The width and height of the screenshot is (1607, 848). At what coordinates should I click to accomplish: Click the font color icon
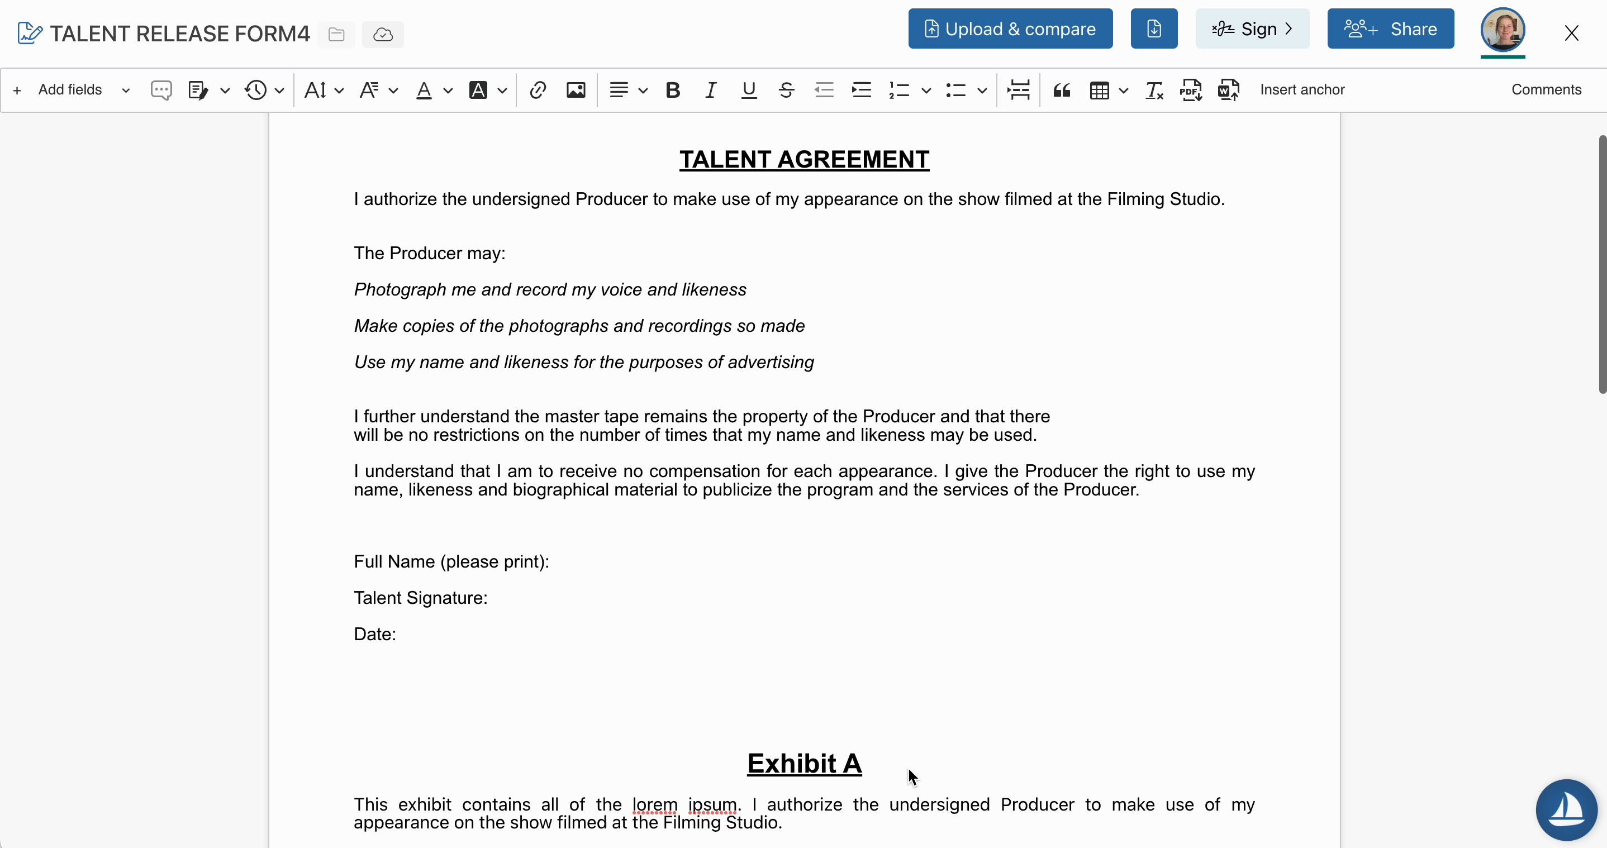coord(424,90)
